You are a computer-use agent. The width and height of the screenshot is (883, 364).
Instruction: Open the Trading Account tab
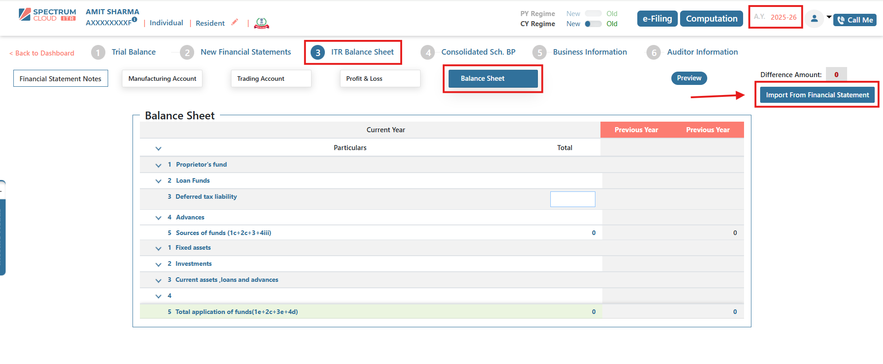click(x=271, y=78)
